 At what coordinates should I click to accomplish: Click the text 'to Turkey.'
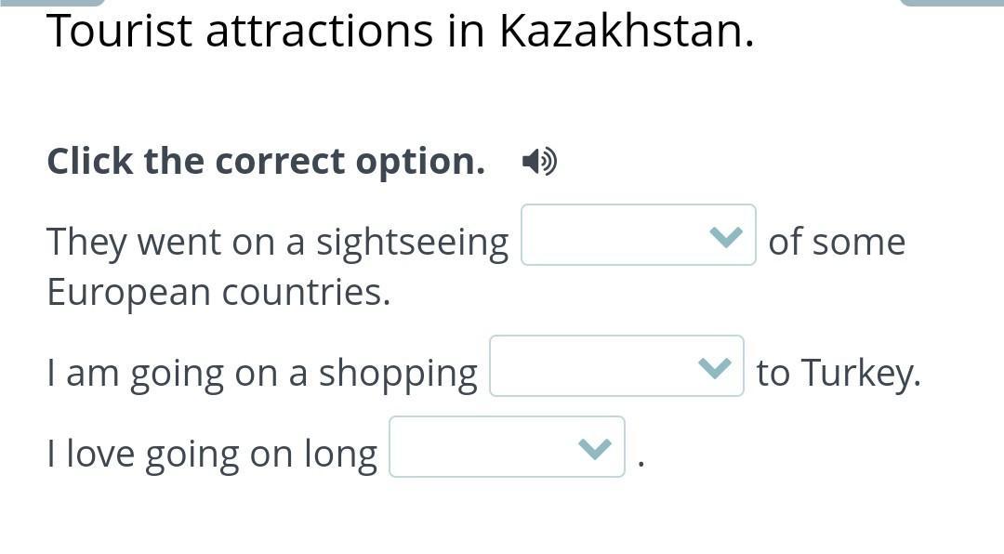pos(839,373)
